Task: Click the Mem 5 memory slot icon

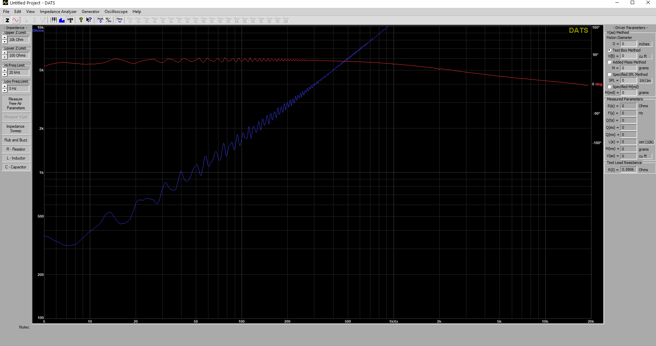Action: pos(163,20)
